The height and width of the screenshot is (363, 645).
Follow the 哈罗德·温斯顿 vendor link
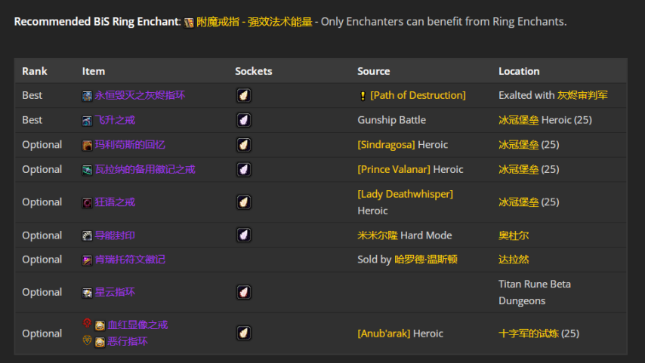(x=426, y=260)
